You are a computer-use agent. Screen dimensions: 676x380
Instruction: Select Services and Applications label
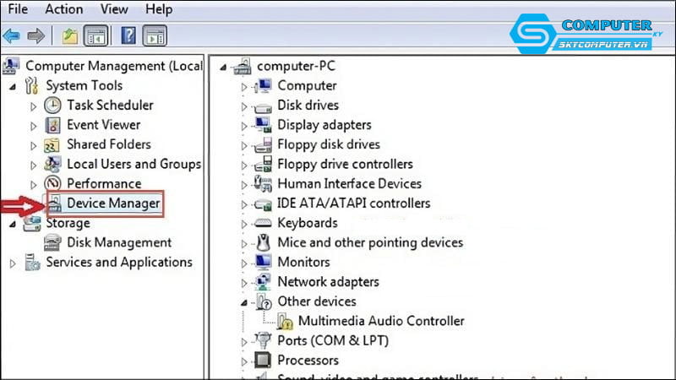click(119, 262)
